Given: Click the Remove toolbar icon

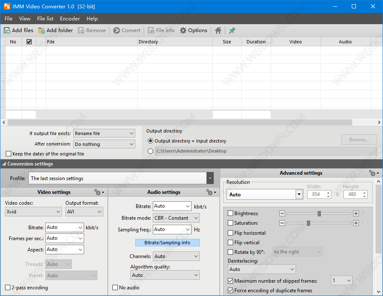Looking at the screenshot, I should 81,30.
